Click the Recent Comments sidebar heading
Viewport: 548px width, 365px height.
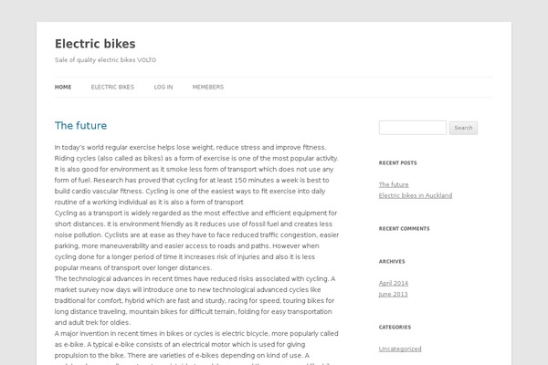(x=404, y=228)
